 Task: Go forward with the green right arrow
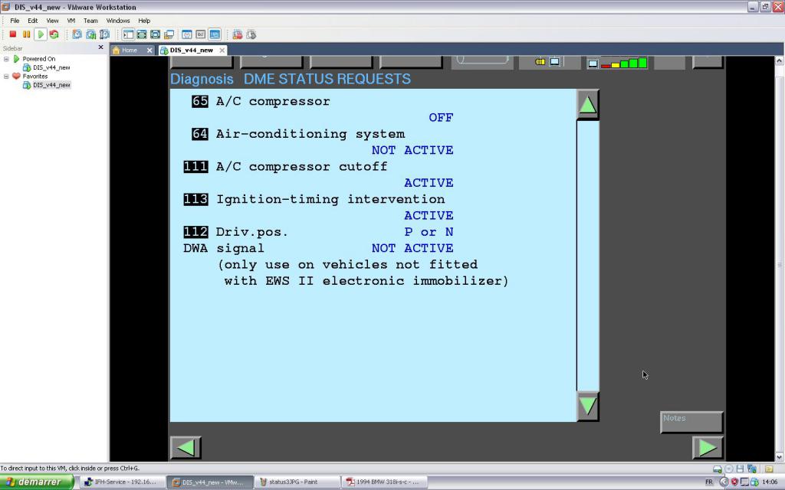(x=707, y=447)
